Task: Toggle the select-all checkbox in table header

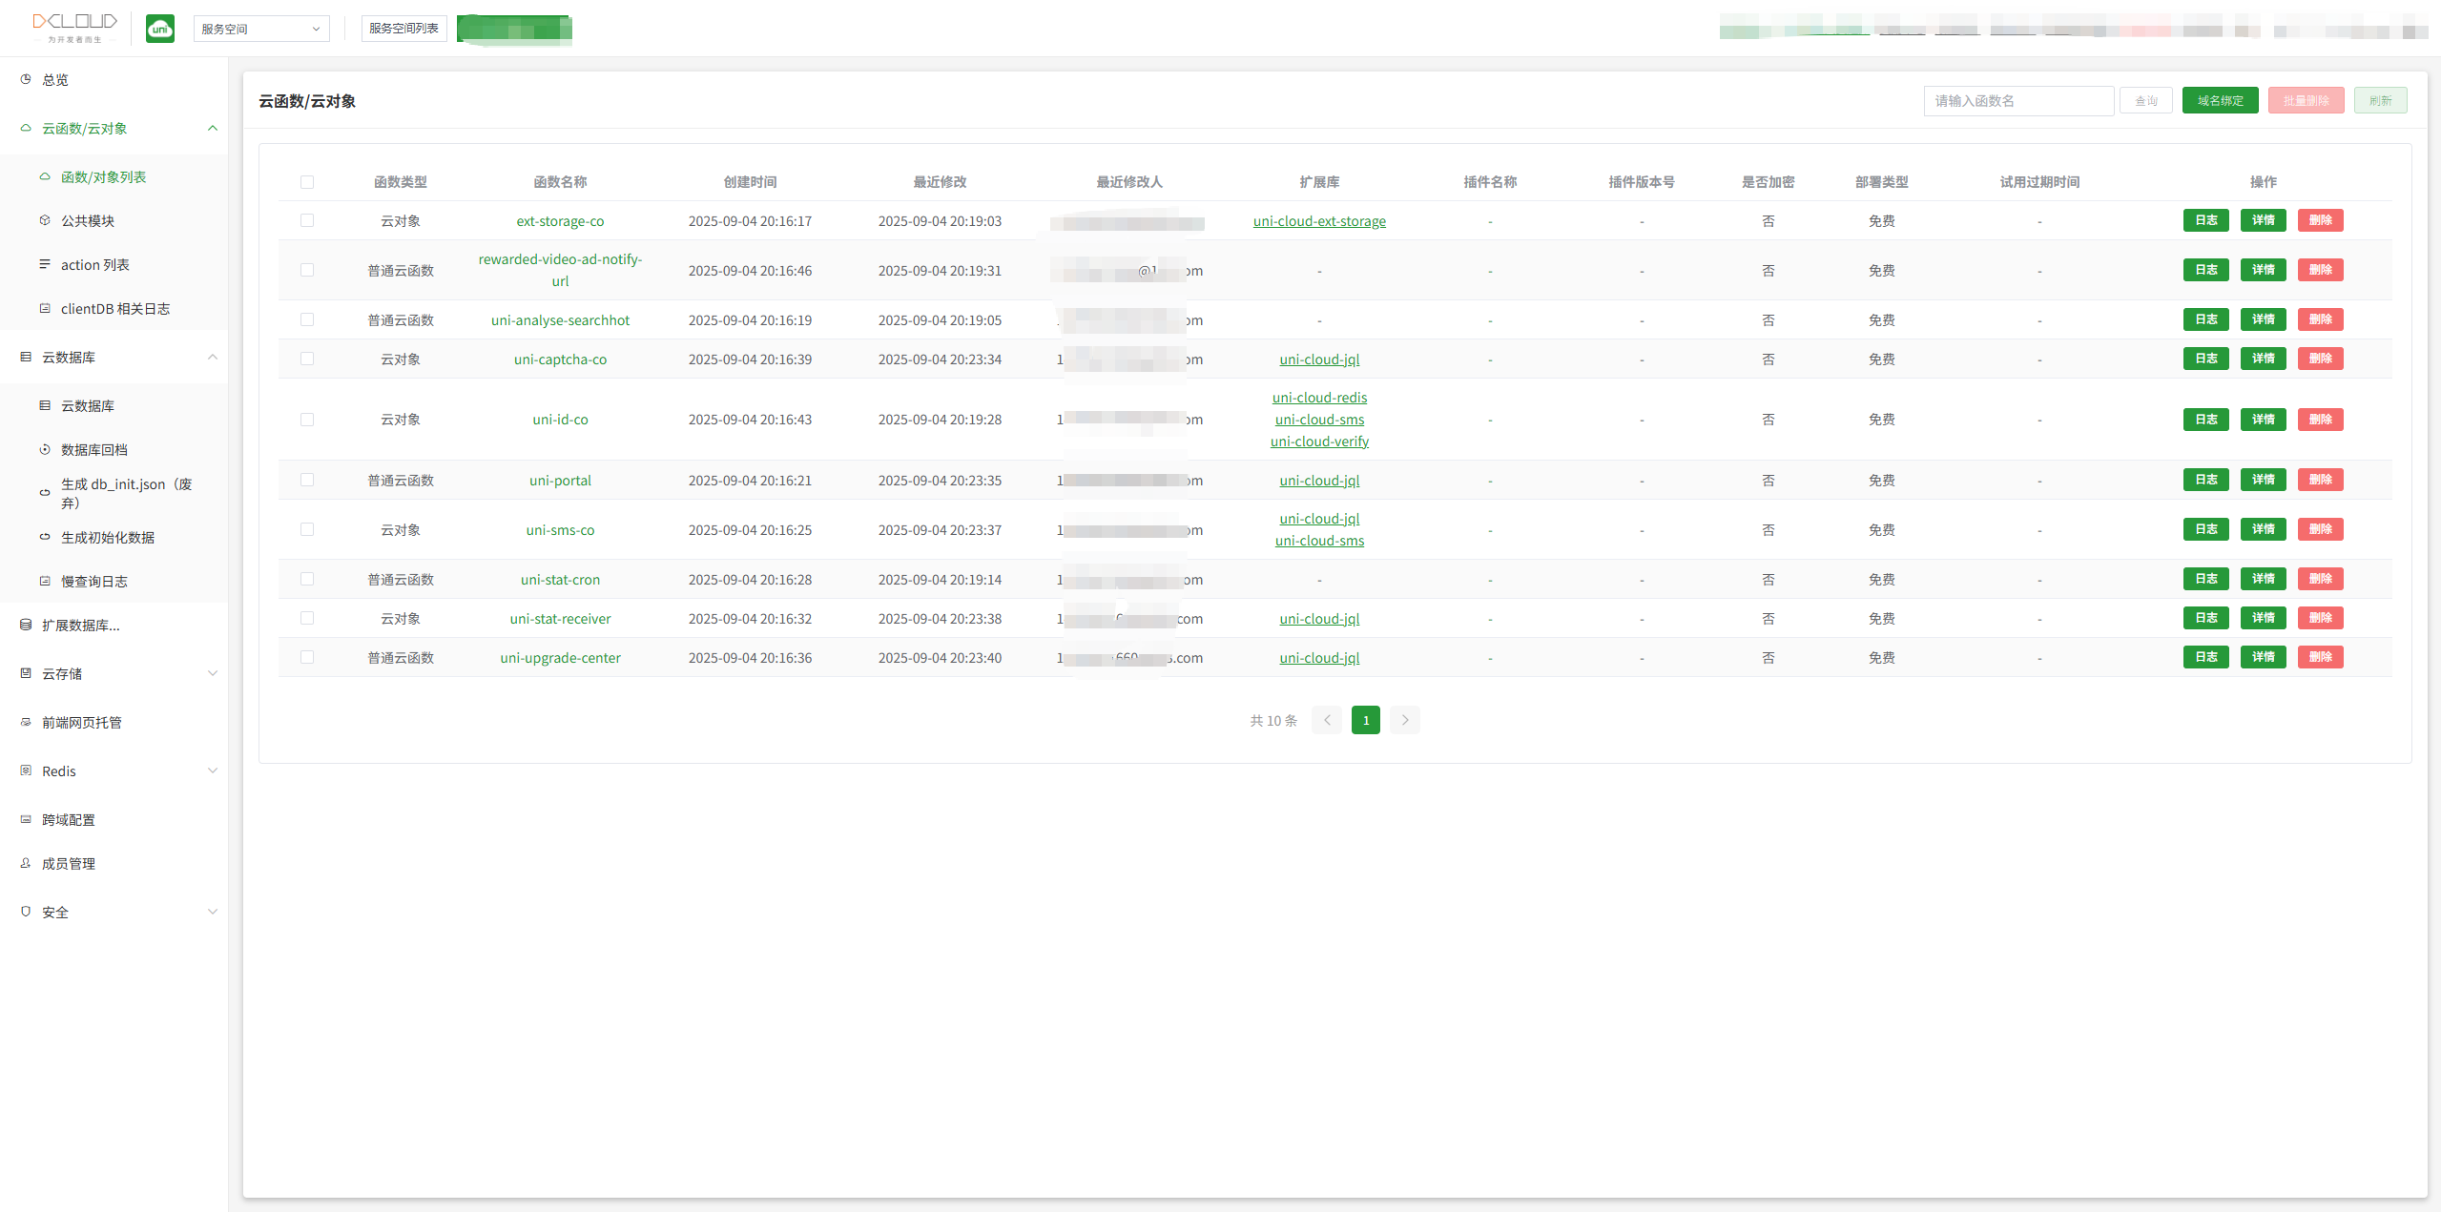Action: 307,182
